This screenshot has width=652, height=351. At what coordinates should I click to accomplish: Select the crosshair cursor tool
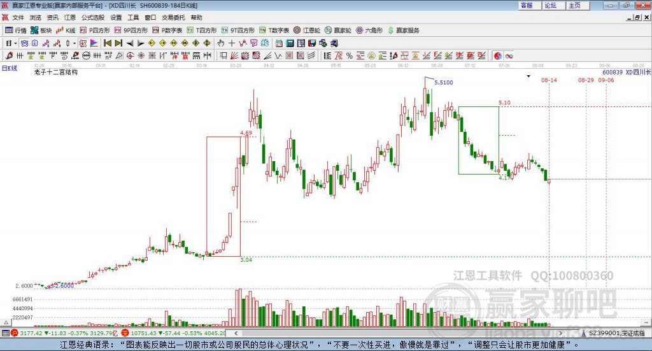point(232,43)
